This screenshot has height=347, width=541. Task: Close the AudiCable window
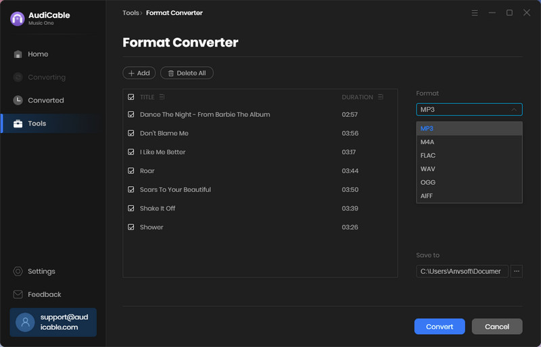[527, 13]
